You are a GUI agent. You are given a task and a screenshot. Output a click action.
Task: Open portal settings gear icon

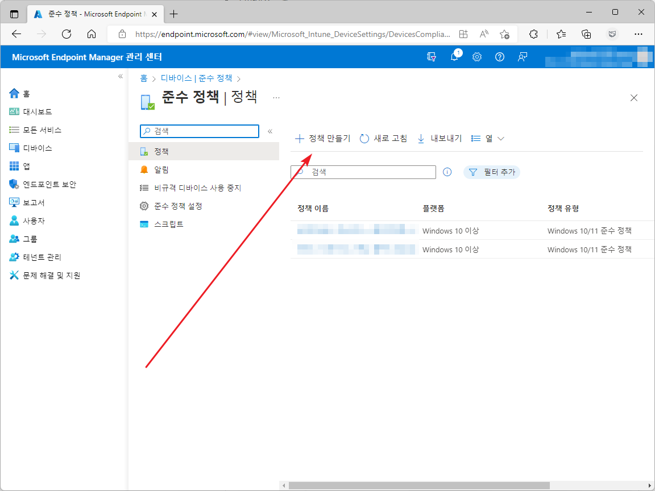(477, 57)
